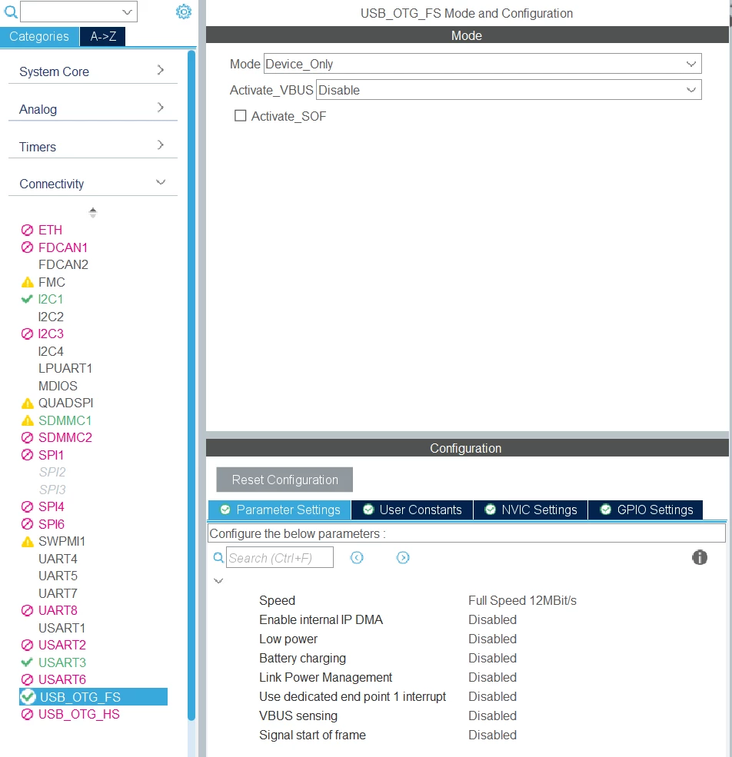Select USART6 peripheral
732x757 pixels.
click(x=62, y=679)
